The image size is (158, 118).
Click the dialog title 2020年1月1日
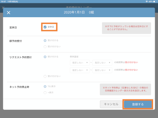(74, 12)
